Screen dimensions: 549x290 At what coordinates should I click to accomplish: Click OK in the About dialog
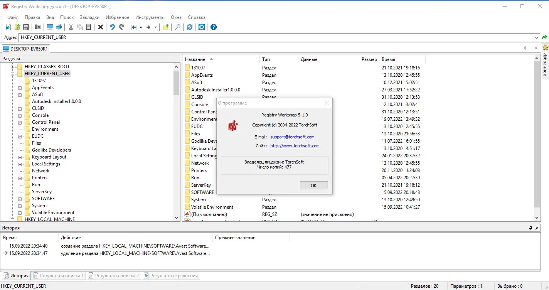tap(313, 185)
